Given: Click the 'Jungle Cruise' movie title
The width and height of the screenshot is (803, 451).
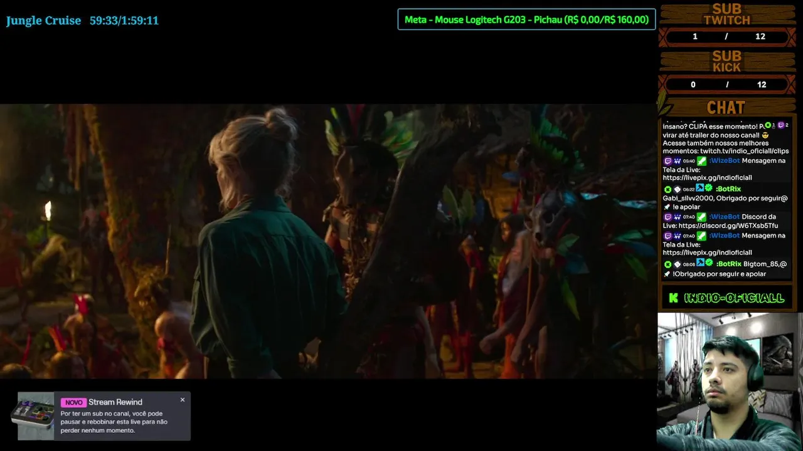Looking at the screenshot, I should pyautogui.click(x=43, y=21).
